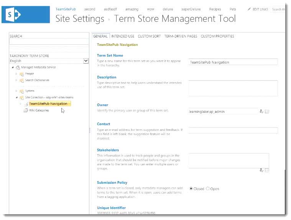
Task: Select the People tree label
Action: (x=30, y=74)
